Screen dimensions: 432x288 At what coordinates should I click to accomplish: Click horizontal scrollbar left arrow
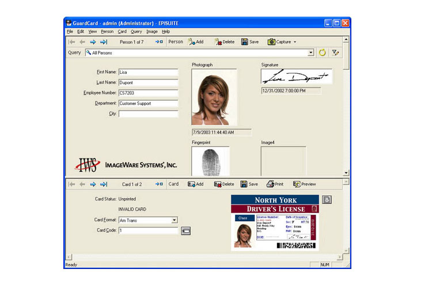[69, 257]
